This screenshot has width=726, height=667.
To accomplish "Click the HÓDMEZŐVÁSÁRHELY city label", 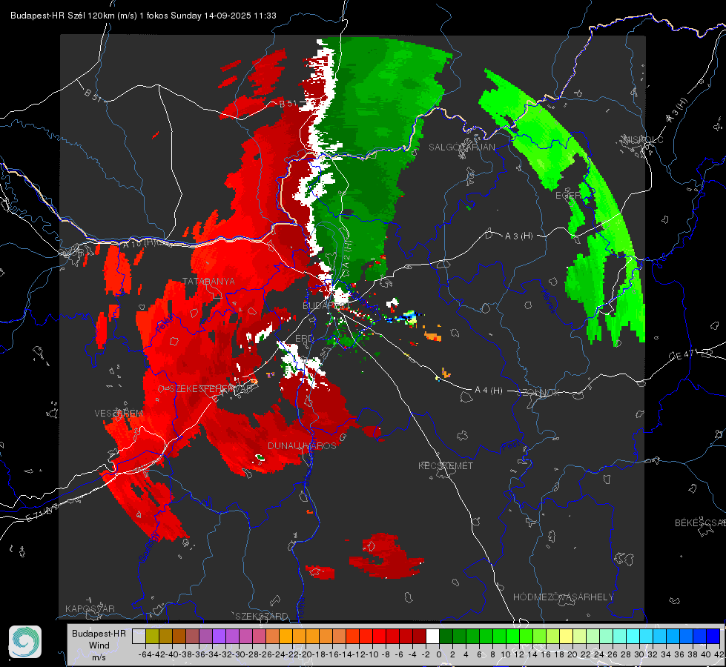I will click(x=563, y=597).
